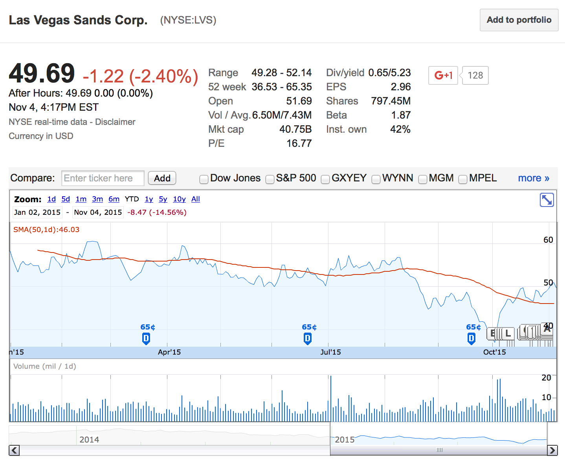Click the right arrow of chart scrollbar

pos(552,450)
